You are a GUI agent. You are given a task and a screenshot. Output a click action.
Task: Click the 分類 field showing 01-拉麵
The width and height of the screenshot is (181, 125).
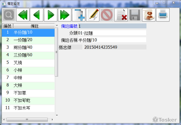point(112,33)
